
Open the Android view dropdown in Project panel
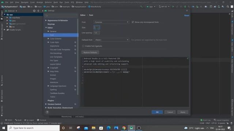click(x=11, y=11)
